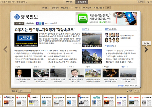The image size is (152, 107).
Task: Open the 경제 section meeting-room photo
Action: pos(41,73)
